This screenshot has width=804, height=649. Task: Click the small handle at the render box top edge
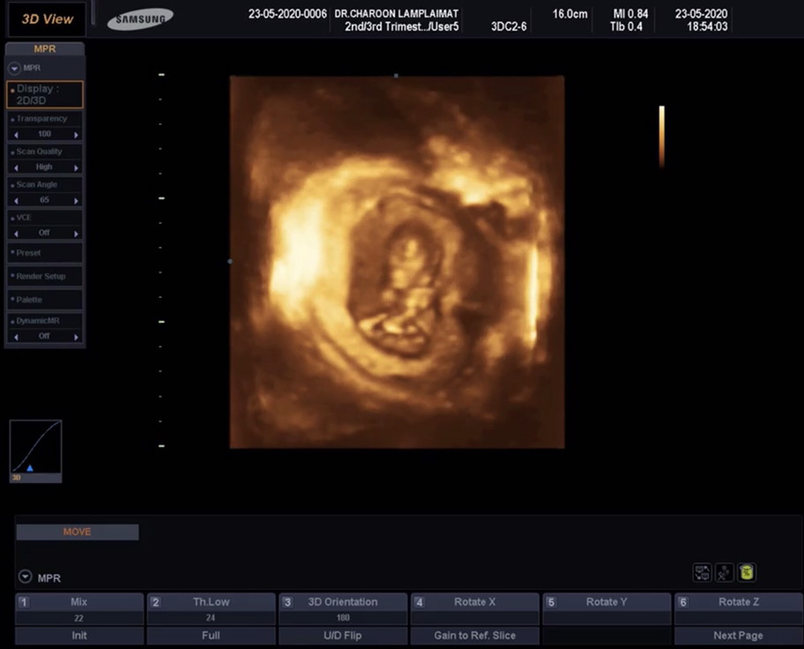(396, 76)
